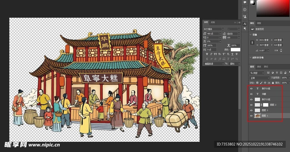Toggle visibility of 华鹏 text layer
The height and width of the screenshot is (152, 290).
[251, 94]
